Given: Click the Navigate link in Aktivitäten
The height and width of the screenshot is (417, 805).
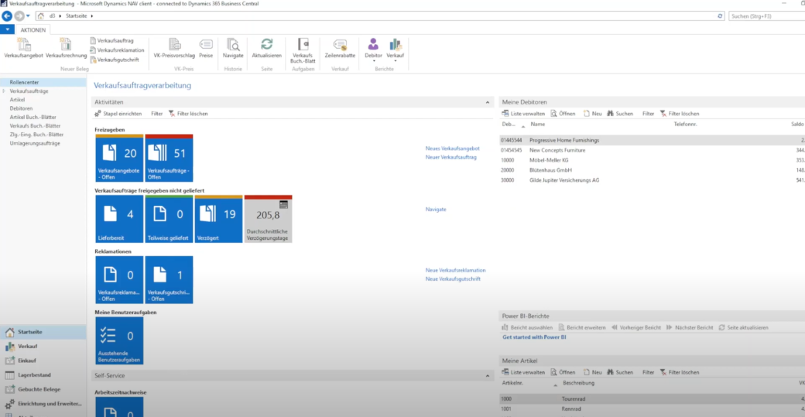Looking at the screenshot, I should [435, 209].
